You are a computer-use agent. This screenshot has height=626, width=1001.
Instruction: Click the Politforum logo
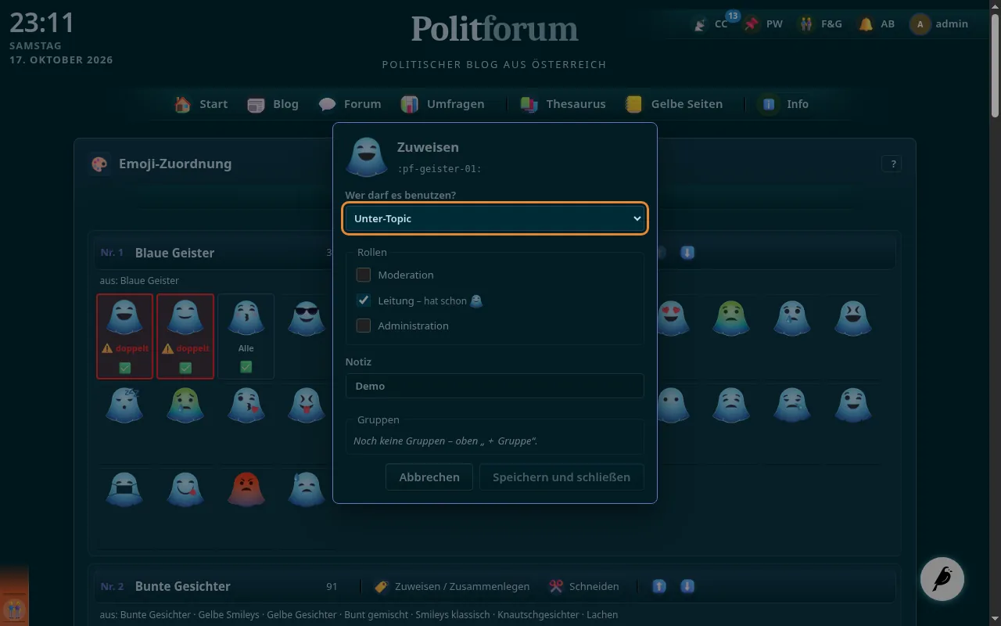pyautogui.click(x=495, y=29)
